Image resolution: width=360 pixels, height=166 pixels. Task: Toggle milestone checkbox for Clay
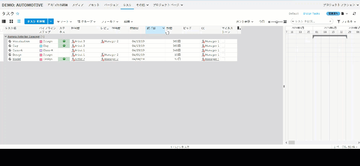223,46
